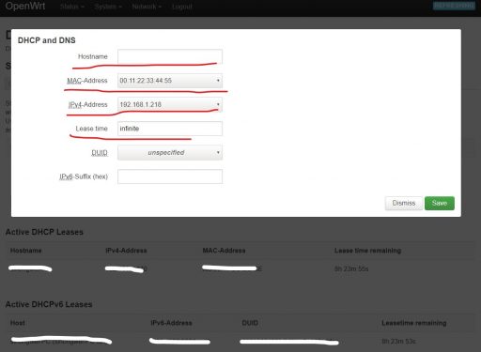Click the DHCP and DNS dialog title
This screenshot has height=352, width=481.
(47, 40)
